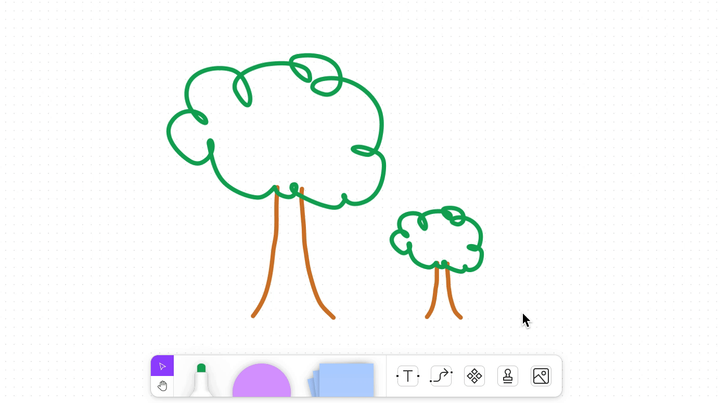Select the Hand pan tool
The width and height of the screenshot is (719, 403).
162,386
